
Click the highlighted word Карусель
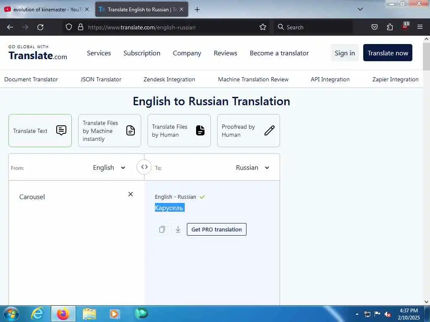click(170, 208)
